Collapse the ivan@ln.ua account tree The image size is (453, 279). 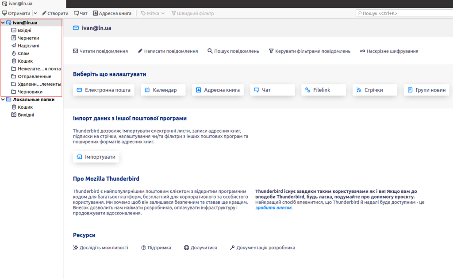[3, 23]
